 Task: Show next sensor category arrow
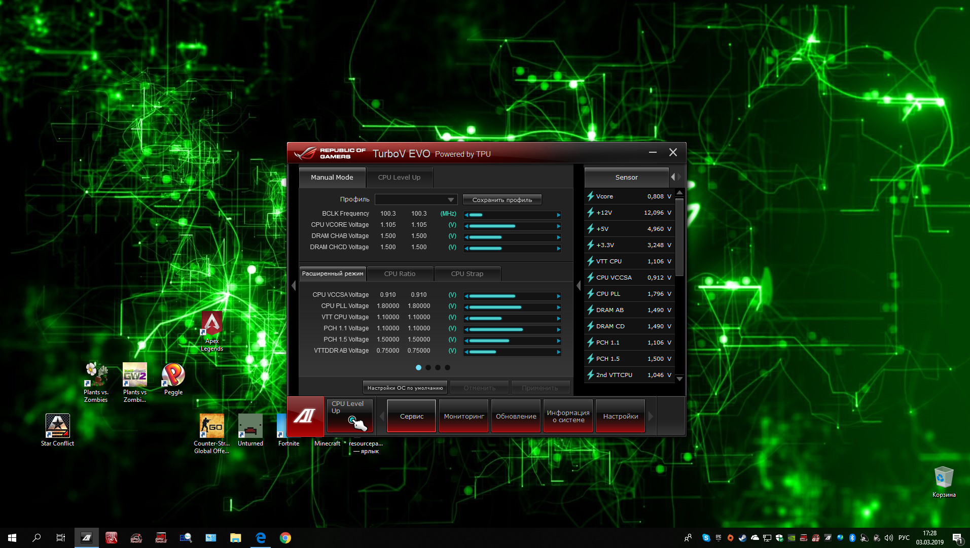(x=679, y=177)
